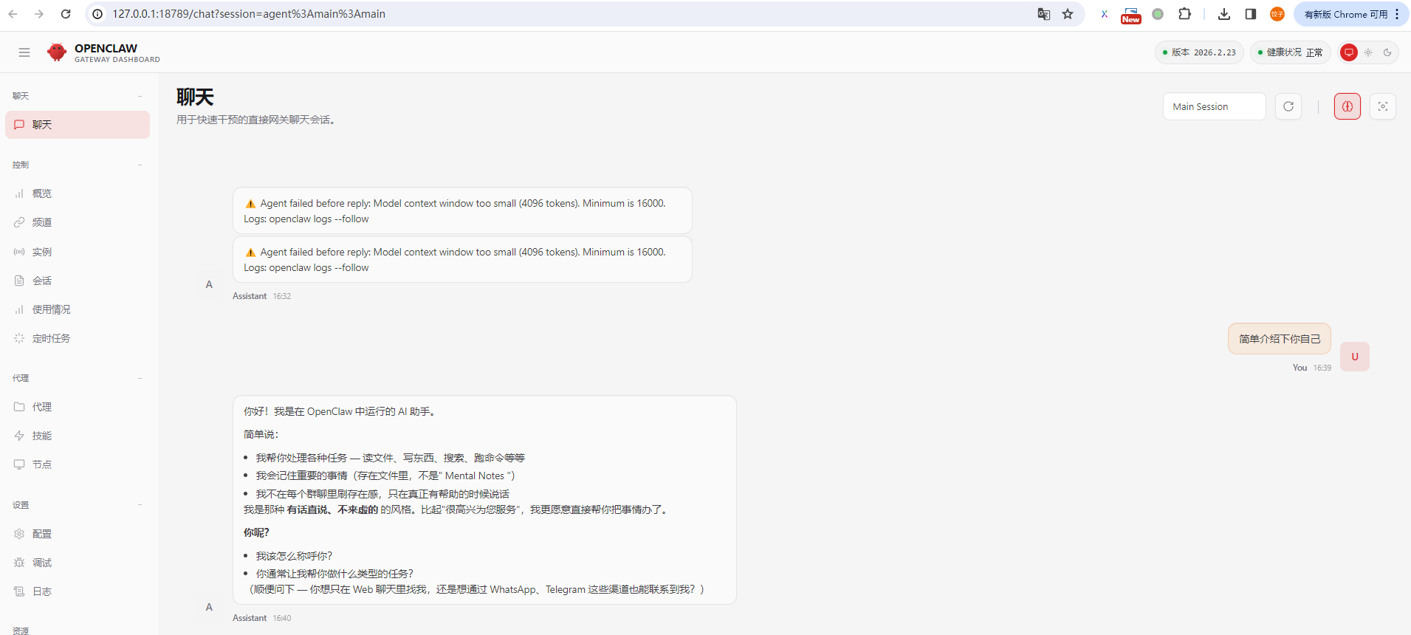Open the 使用情况 usage page
The image size is (1411, 635).
78,309
